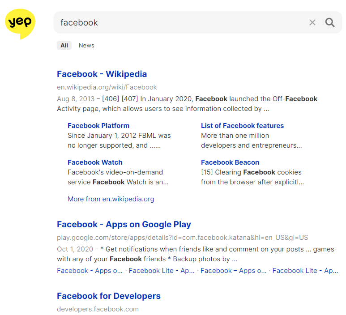Select the All results tab
Image resolution: width=346 pixels, height=315 pixels.
tap(64, 46)
